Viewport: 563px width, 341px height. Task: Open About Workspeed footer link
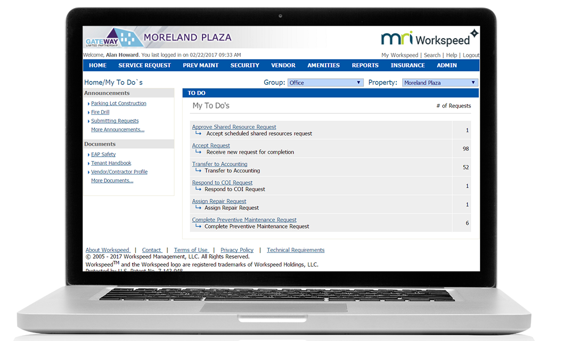108,250
